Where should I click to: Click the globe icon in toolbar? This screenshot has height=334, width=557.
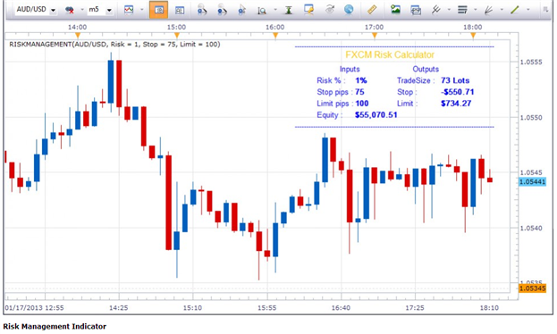click(x=349, y=10)
